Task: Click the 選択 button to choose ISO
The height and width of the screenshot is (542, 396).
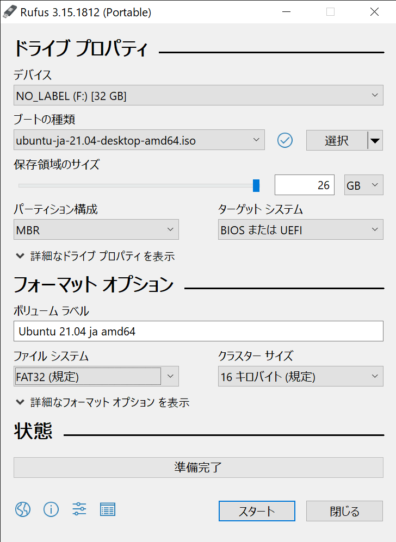Action: click(x=337, y=140)
